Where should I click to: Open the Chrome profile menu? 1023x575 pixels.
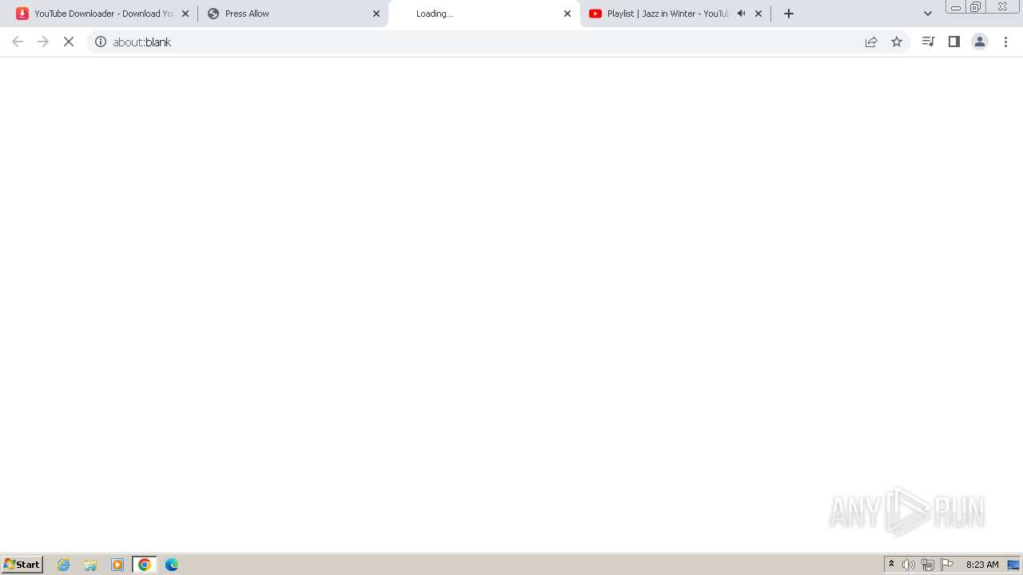click(980, 42)
